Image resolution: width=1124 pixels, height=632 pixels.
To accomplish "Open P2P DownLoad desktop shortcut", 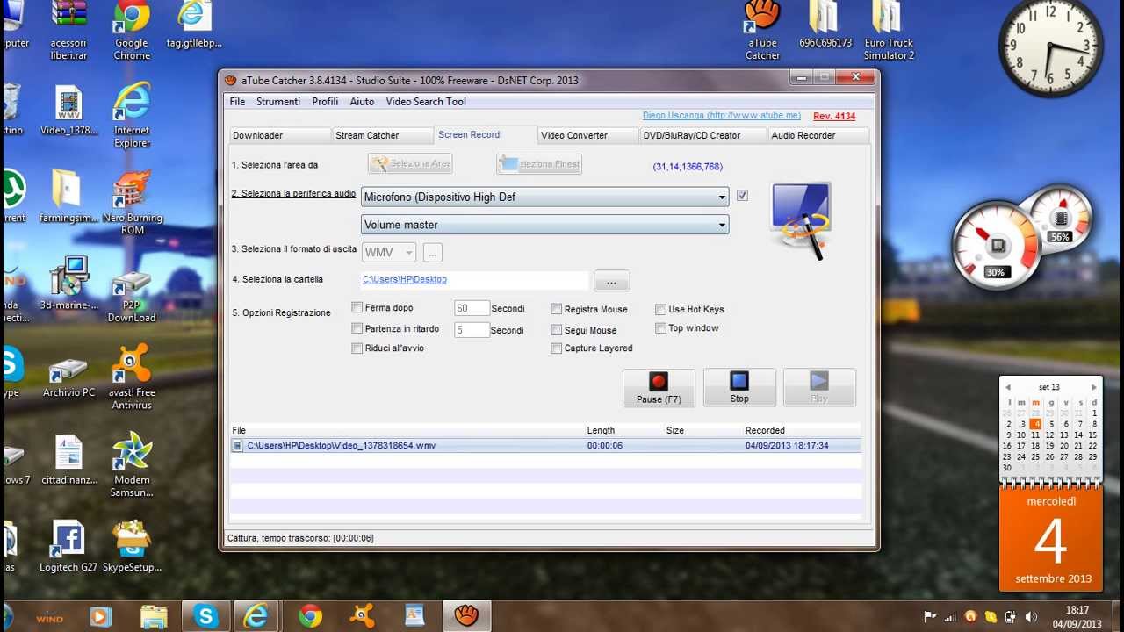I will click(x=132, y=297).
